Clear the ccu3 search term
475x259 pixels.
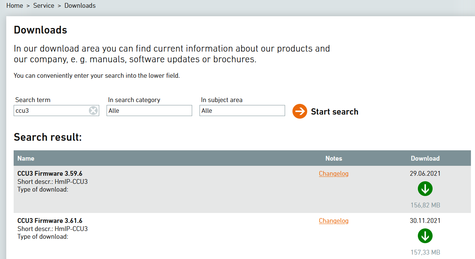(93, 111)
